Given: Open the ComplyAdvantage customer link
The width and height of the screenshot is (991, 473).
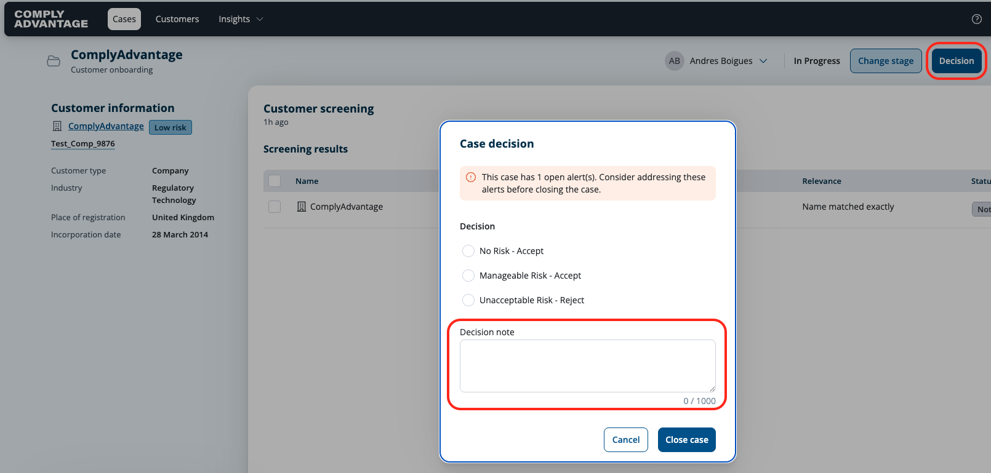Looking at the screenshot, I should [x=106, y=126].
